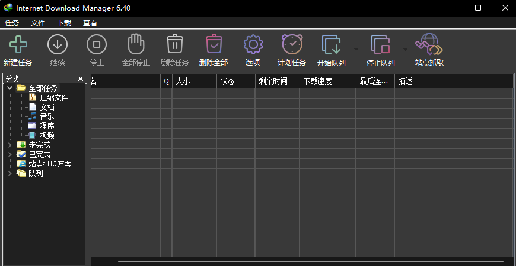516x266 pixels.
Task: Click the 新建任务 plus icon
Action: coord(18,44)
